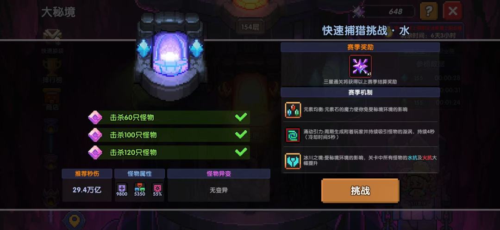Tap the purple season reward item icon
The image size is (500, 230).
360,66
